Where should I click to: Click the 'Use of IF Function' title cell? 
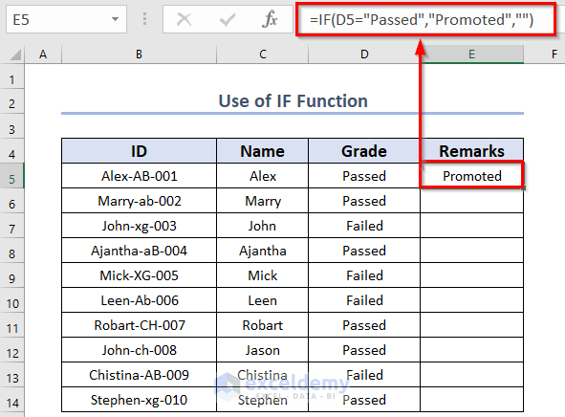(293, 101)
